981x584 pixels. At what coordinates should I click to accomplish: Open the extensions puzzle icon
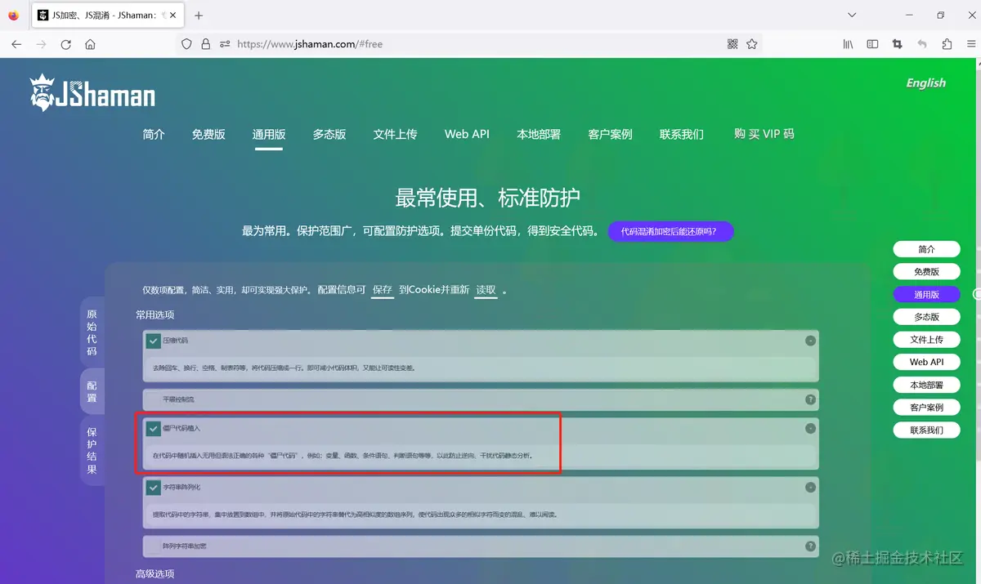click(947, 44)
